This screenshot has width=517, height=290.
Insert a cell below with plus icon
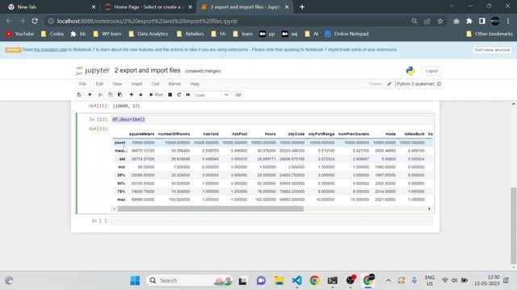pos(90,95)
